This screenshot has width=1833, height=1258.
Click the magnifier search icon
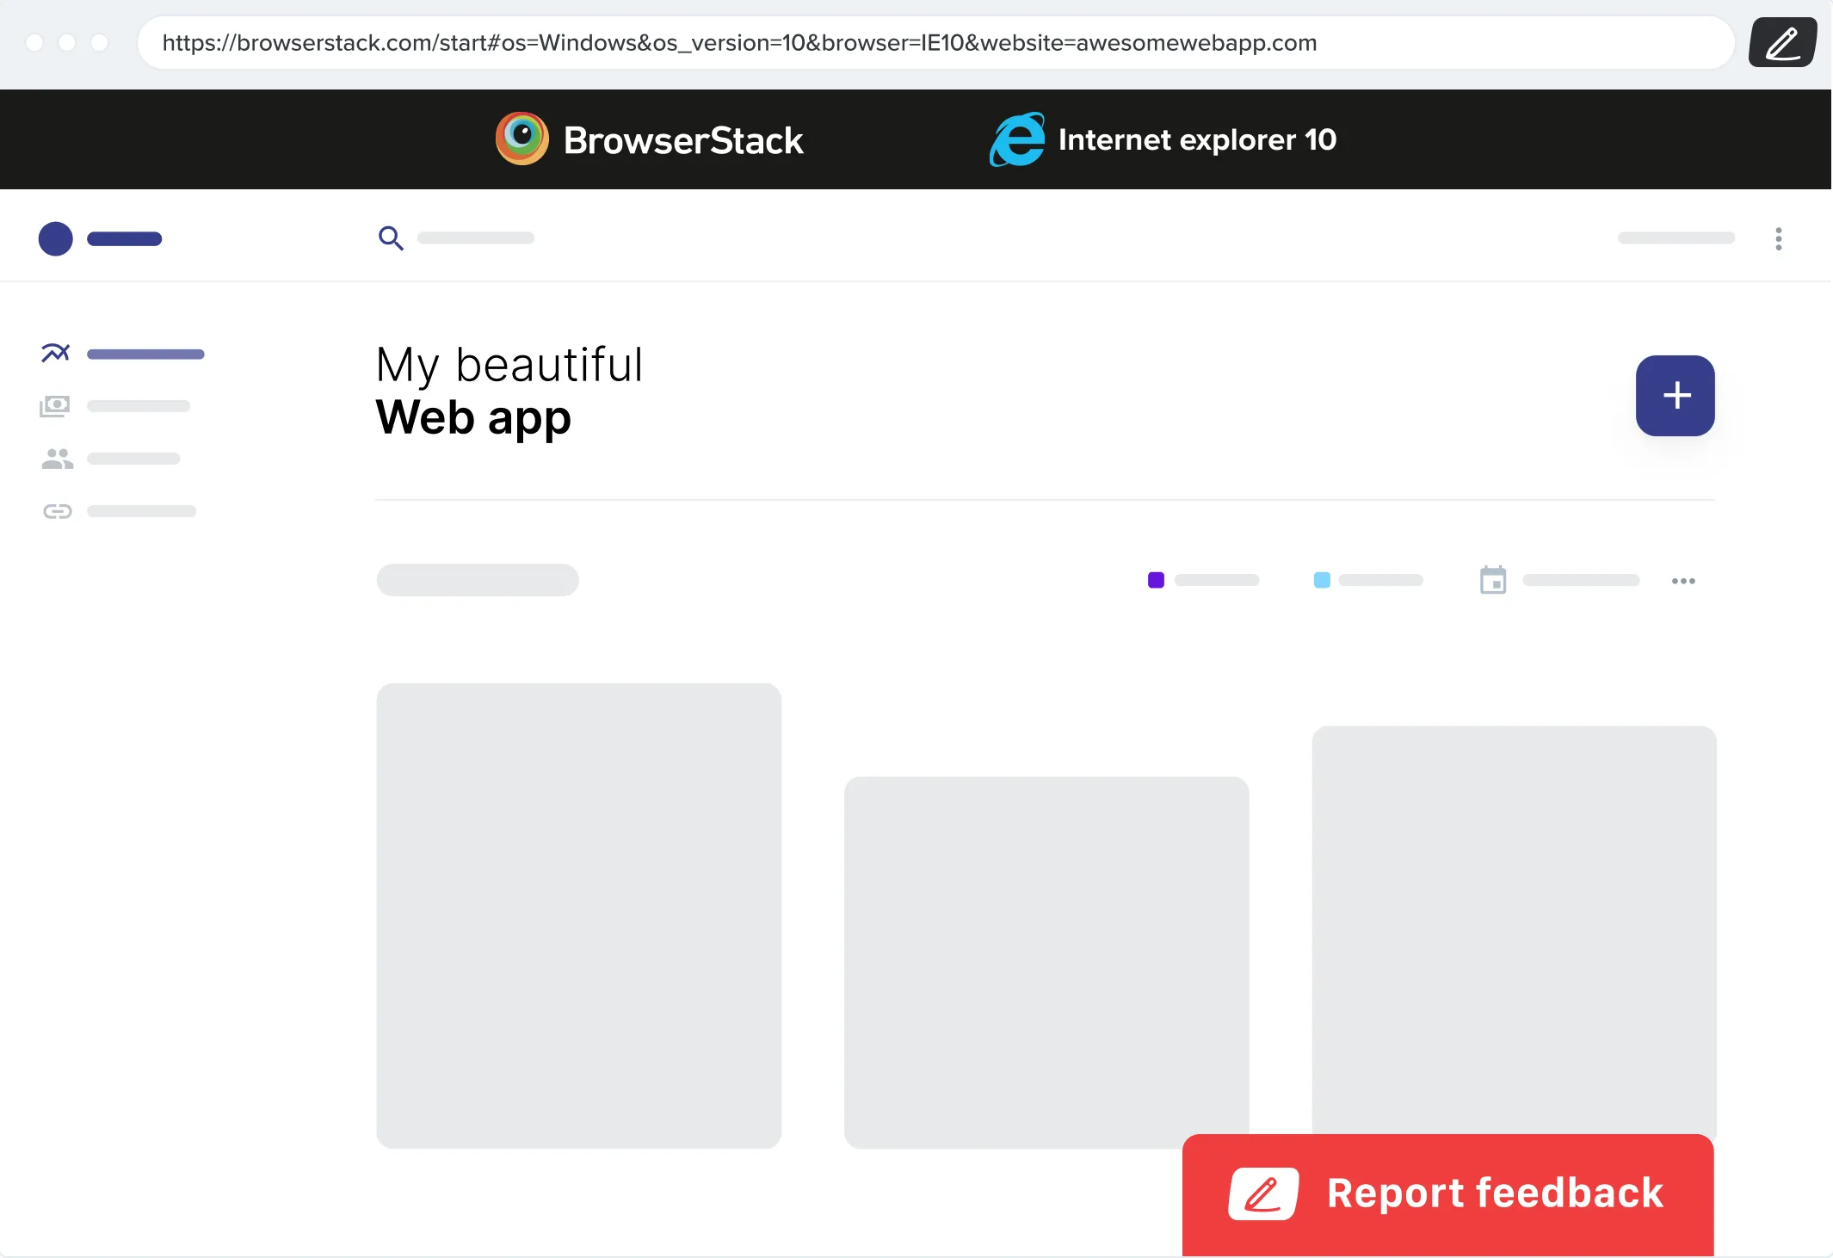pos(391,238)
